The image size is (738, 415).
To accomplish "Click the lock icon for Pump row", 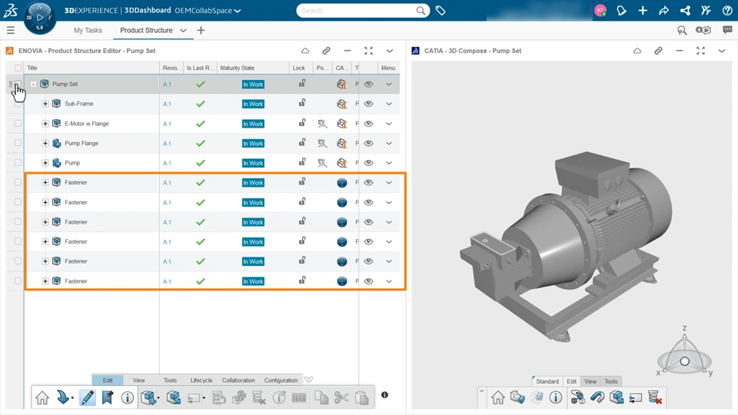I will [x=302, y=162].
